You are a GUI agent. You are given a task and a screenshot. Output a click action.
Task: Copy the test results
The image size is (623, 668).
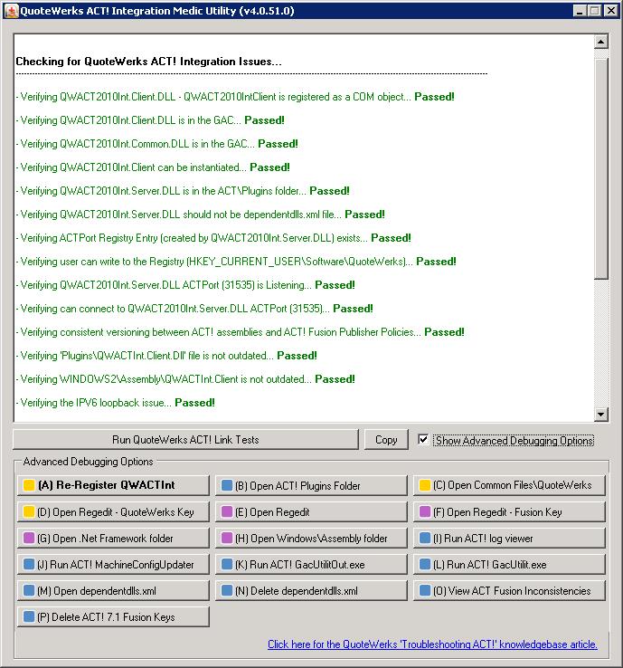(386, 439)
